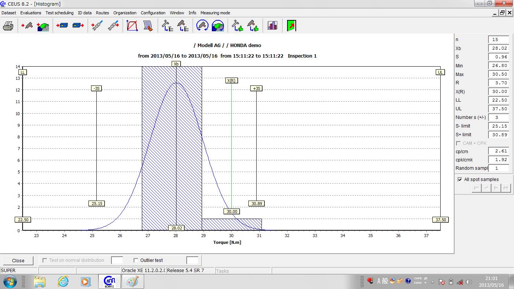The image size is (514, 289).
Task: Click the tool icon with red incoming arrow
Action: coord(26,26)
